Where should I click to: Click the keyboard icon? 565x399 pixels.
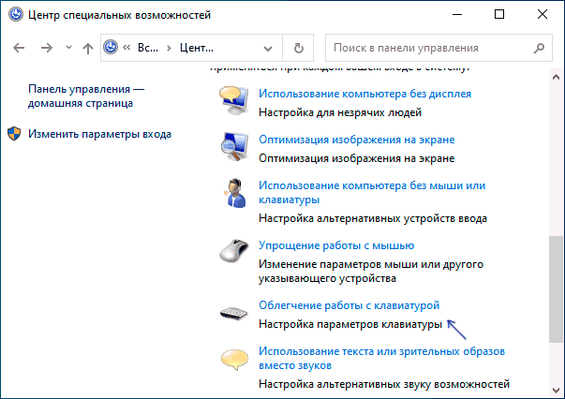click(x=234, y=313)
